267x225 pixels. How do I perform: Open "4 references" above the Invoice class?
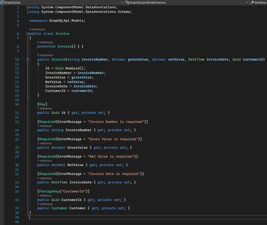click(x=37, y=30)
